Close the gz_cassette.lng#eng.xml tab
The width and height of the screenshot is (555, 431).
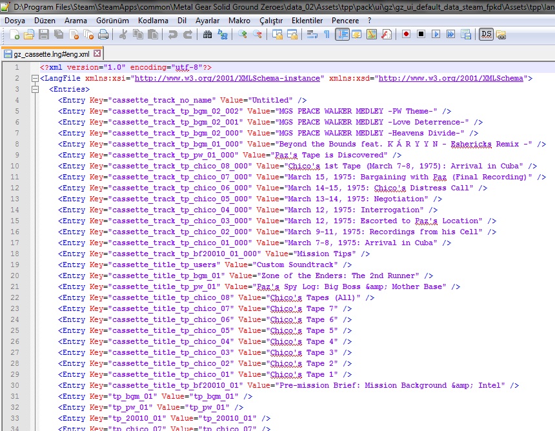coord(97,54)
